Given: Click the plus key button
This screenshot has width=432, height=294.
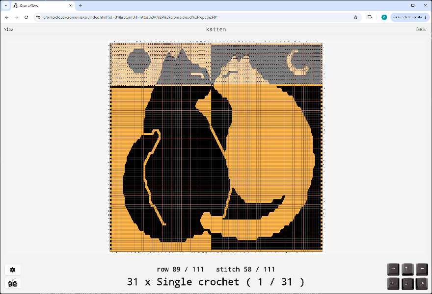Looking at the screenshot, I should point(422,269).
